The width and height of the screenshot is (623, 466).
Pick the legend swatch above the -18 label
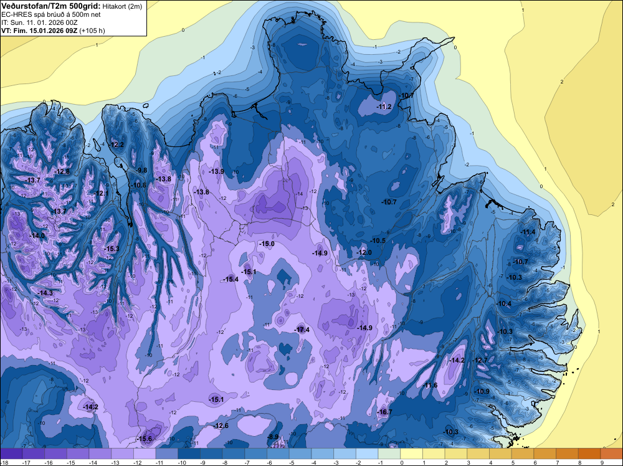point(11,454)
